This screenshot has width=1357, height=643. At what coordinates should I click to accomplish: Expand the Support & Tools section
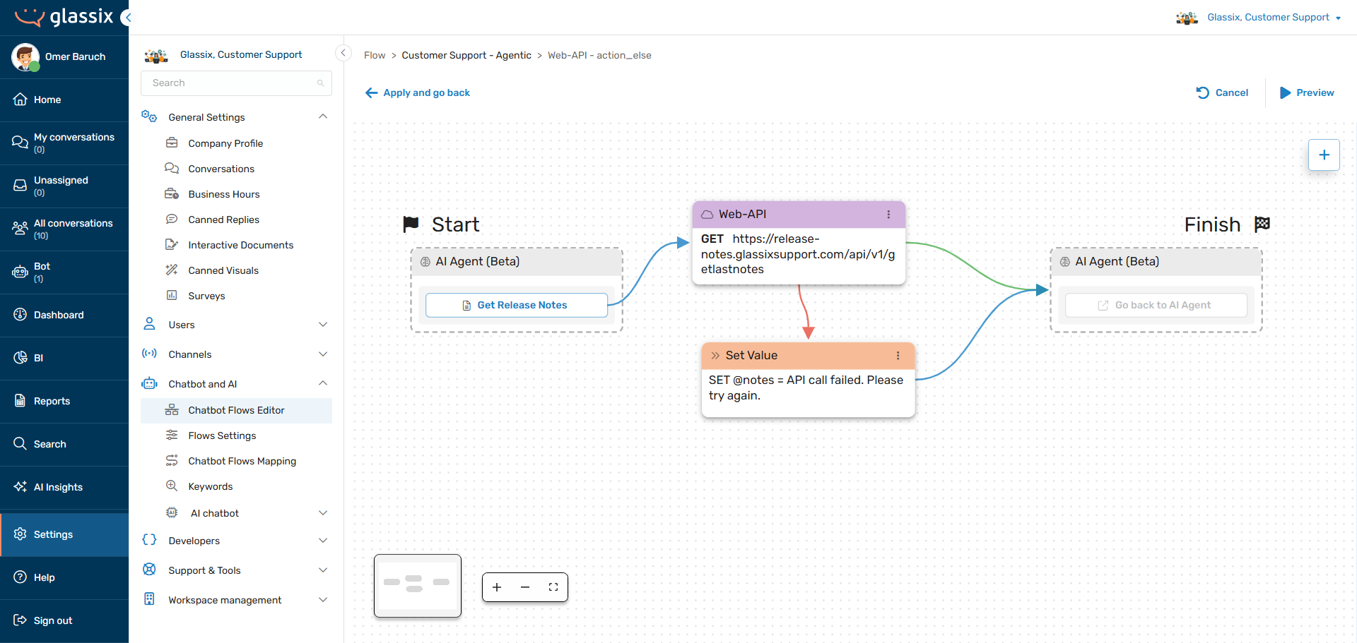coord(323,570)
